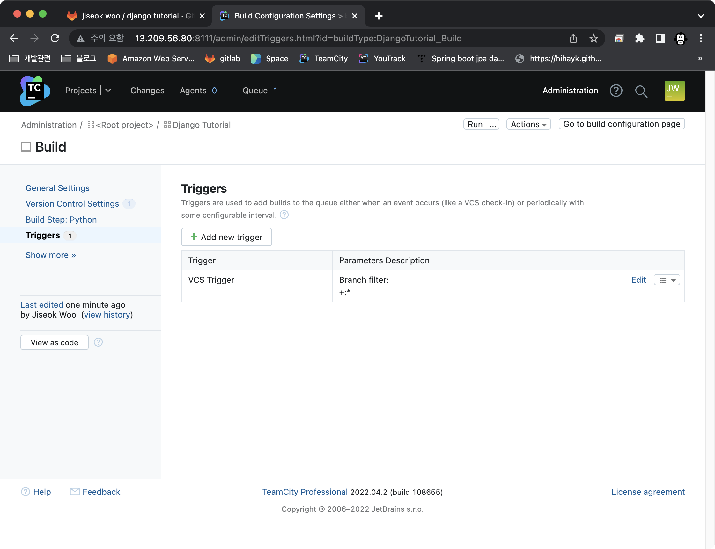Show hidden bookmarks with double chevron
Image resolution: width=715 pixels, height=549 pixels.
(700, 58)
